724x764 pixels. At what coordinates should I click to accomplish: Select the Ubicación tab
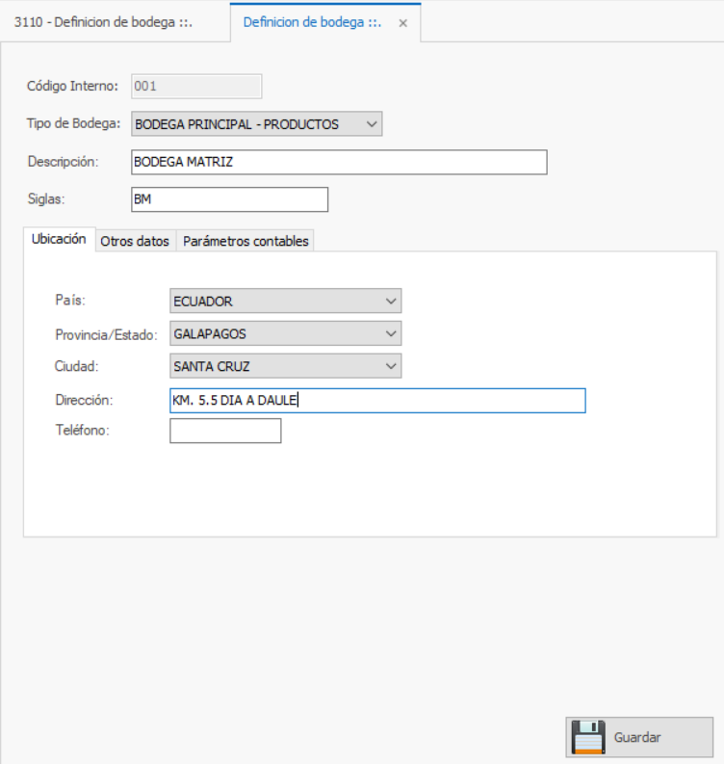(x=59, y=240)
